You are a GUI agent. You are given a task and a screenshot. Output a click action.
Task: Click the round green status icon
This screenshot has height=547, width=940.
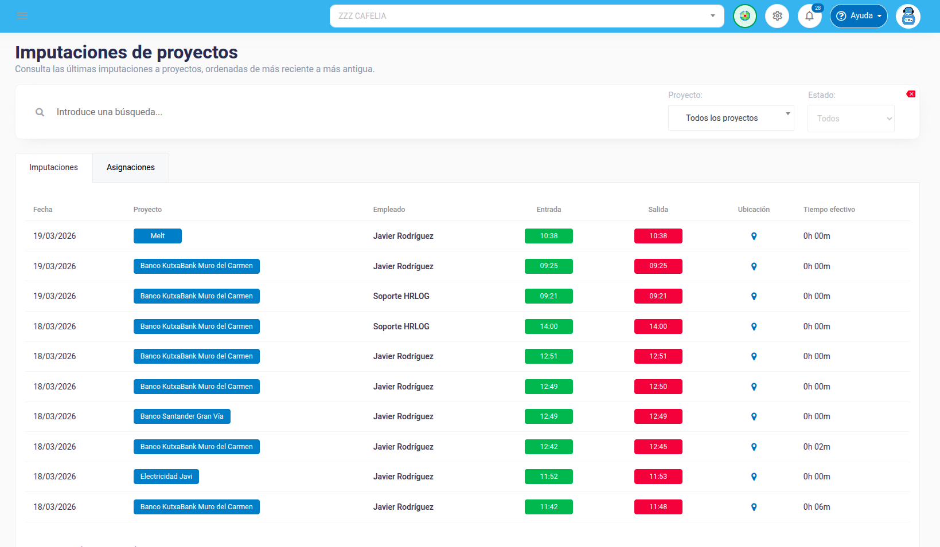point(745,16)
